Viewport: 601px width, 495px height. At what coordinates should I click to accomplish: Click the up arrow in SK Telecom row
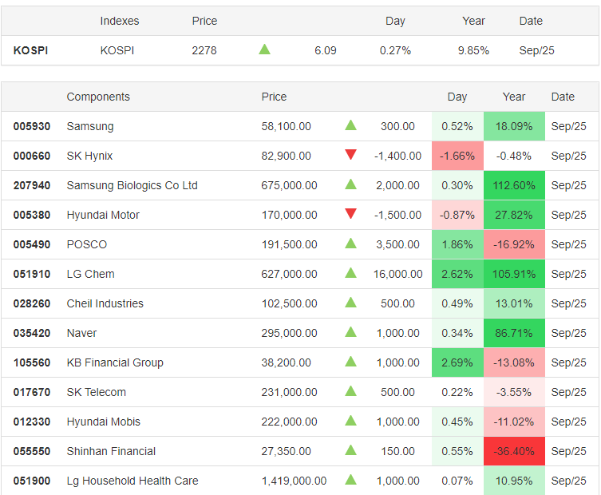pos(350,391)
